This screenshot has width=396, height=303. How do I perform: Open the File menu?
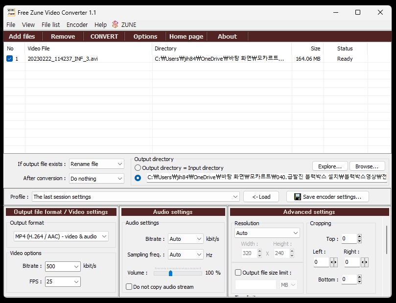tap(11, 25)
